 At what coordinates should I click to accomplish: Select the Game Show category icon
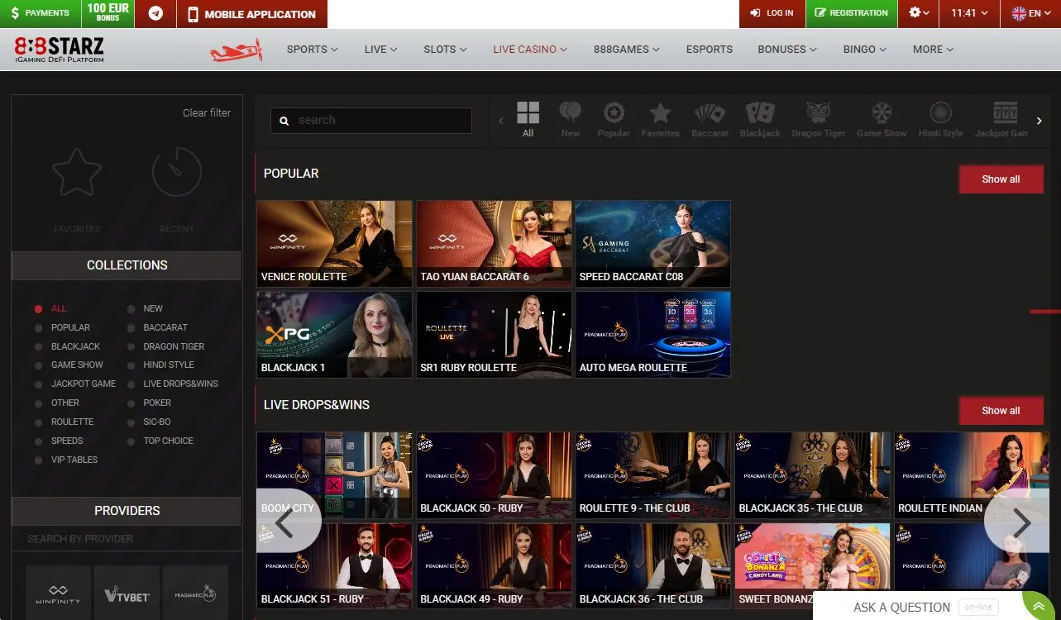pyautogui.click(x=882, y=119)
